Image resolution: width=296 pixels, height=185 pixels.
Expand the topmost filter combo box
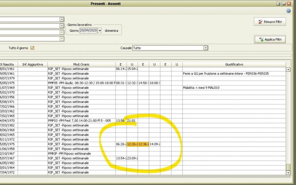tap(62, 19)
